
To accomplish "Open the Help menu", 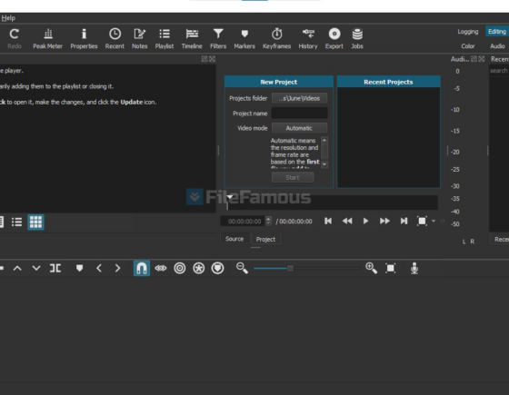I will coord(8,18).
